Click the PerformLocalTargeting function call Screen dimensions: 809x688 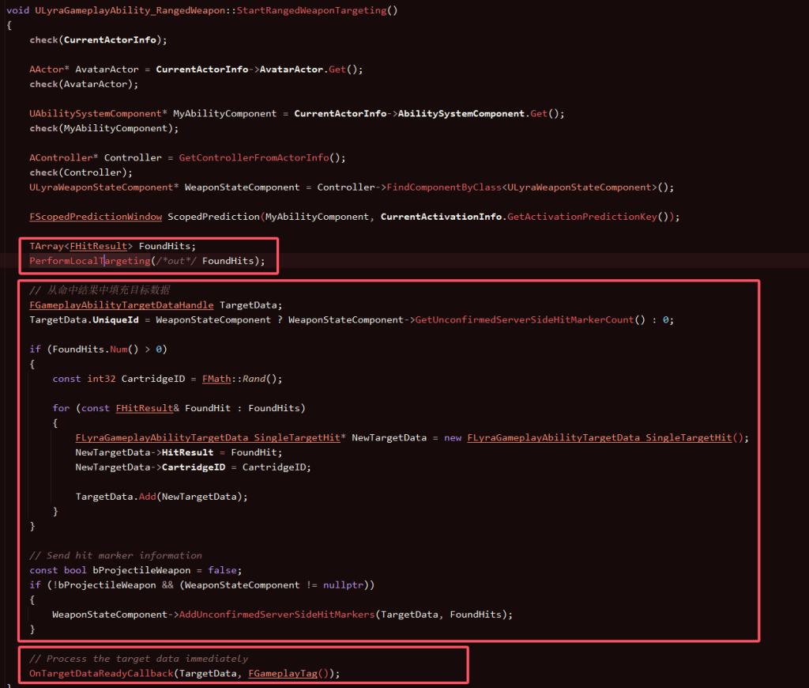tap(89, 261)
